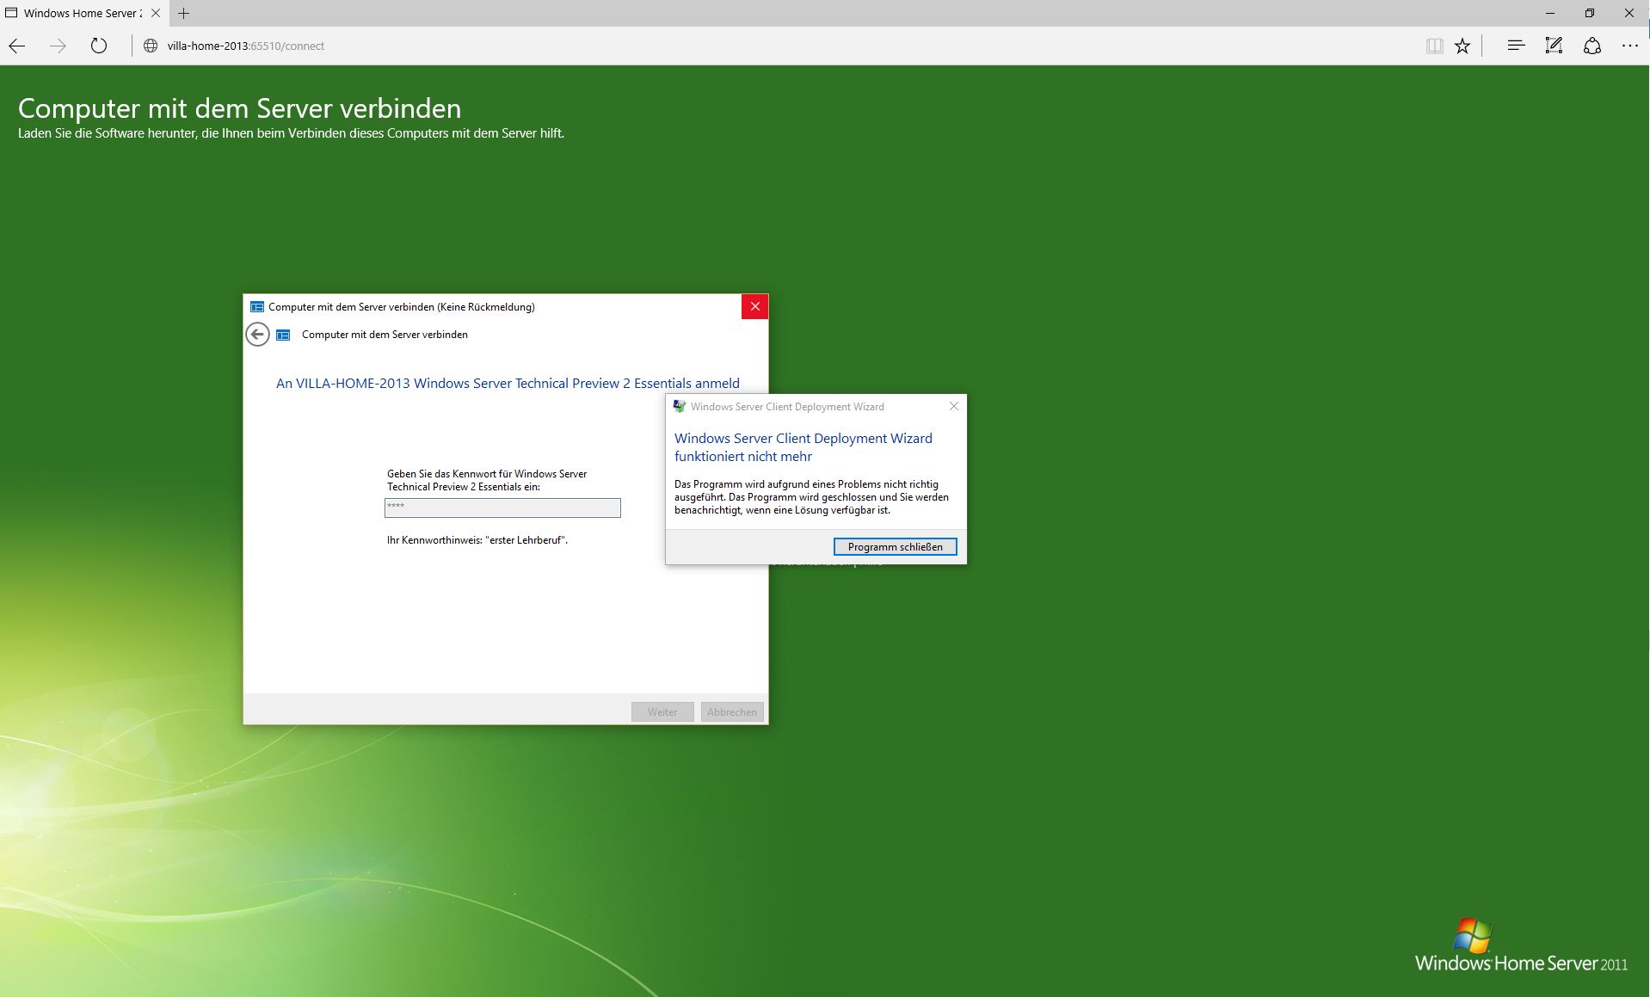Refresh the current page

(99, 46)
